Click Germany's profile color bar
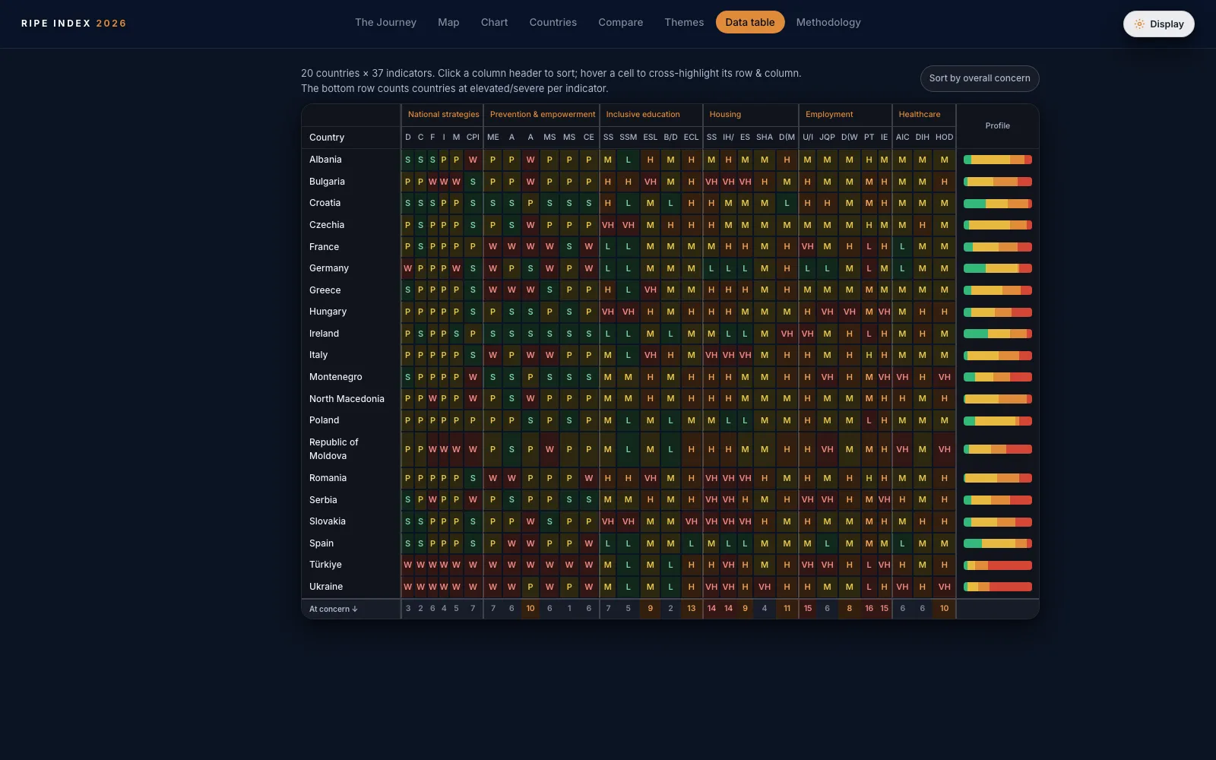This screenshot has width=1216, height=760. (x=998, y=268)
